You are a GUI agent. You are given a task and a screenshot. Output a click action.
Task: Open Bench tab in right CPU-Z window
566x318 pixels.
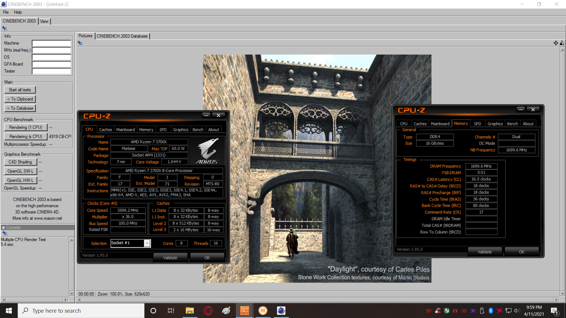click(512, 124)
